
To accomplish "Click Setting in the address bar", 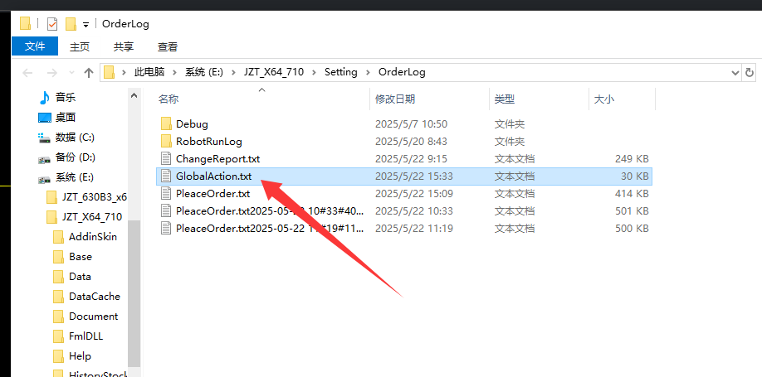I will coord(340,72).
